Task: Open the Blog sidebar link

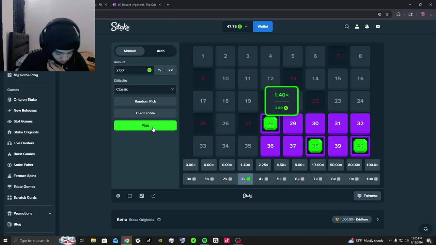Action: pos(17,224)
